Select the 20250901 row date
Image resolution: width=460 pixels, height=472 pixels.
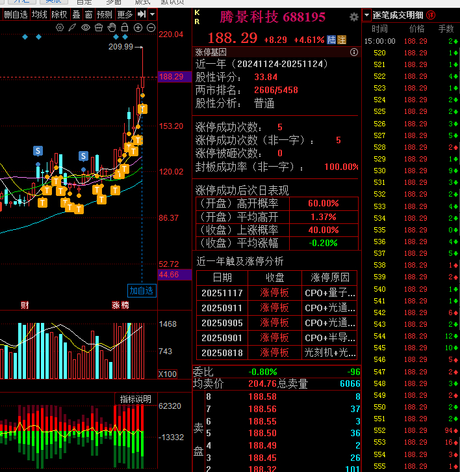[222, 338]
